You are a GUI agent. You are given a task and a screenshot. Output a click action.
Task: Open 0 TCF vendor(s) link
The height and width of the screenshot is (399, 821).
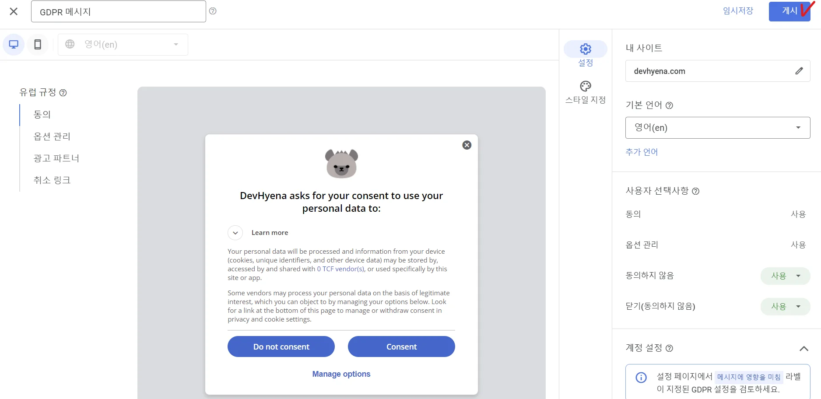click(x=340, y=269)
